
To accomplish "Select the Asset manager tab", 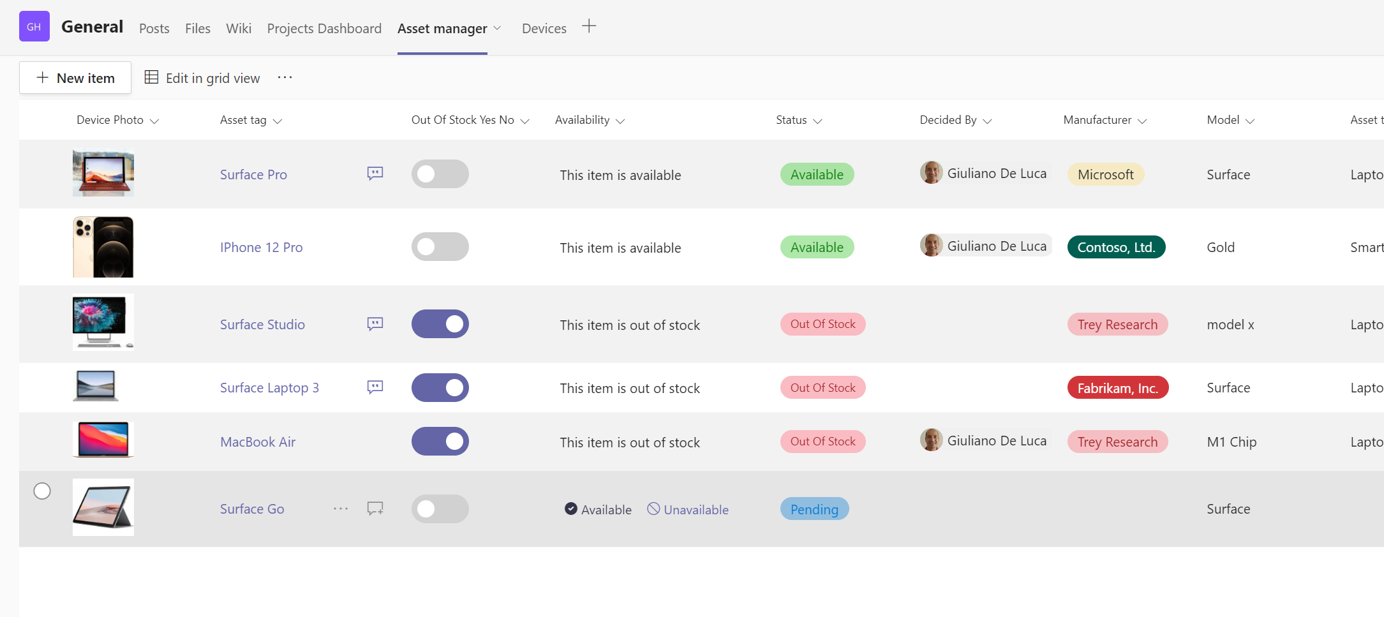I will click(442, 29).
